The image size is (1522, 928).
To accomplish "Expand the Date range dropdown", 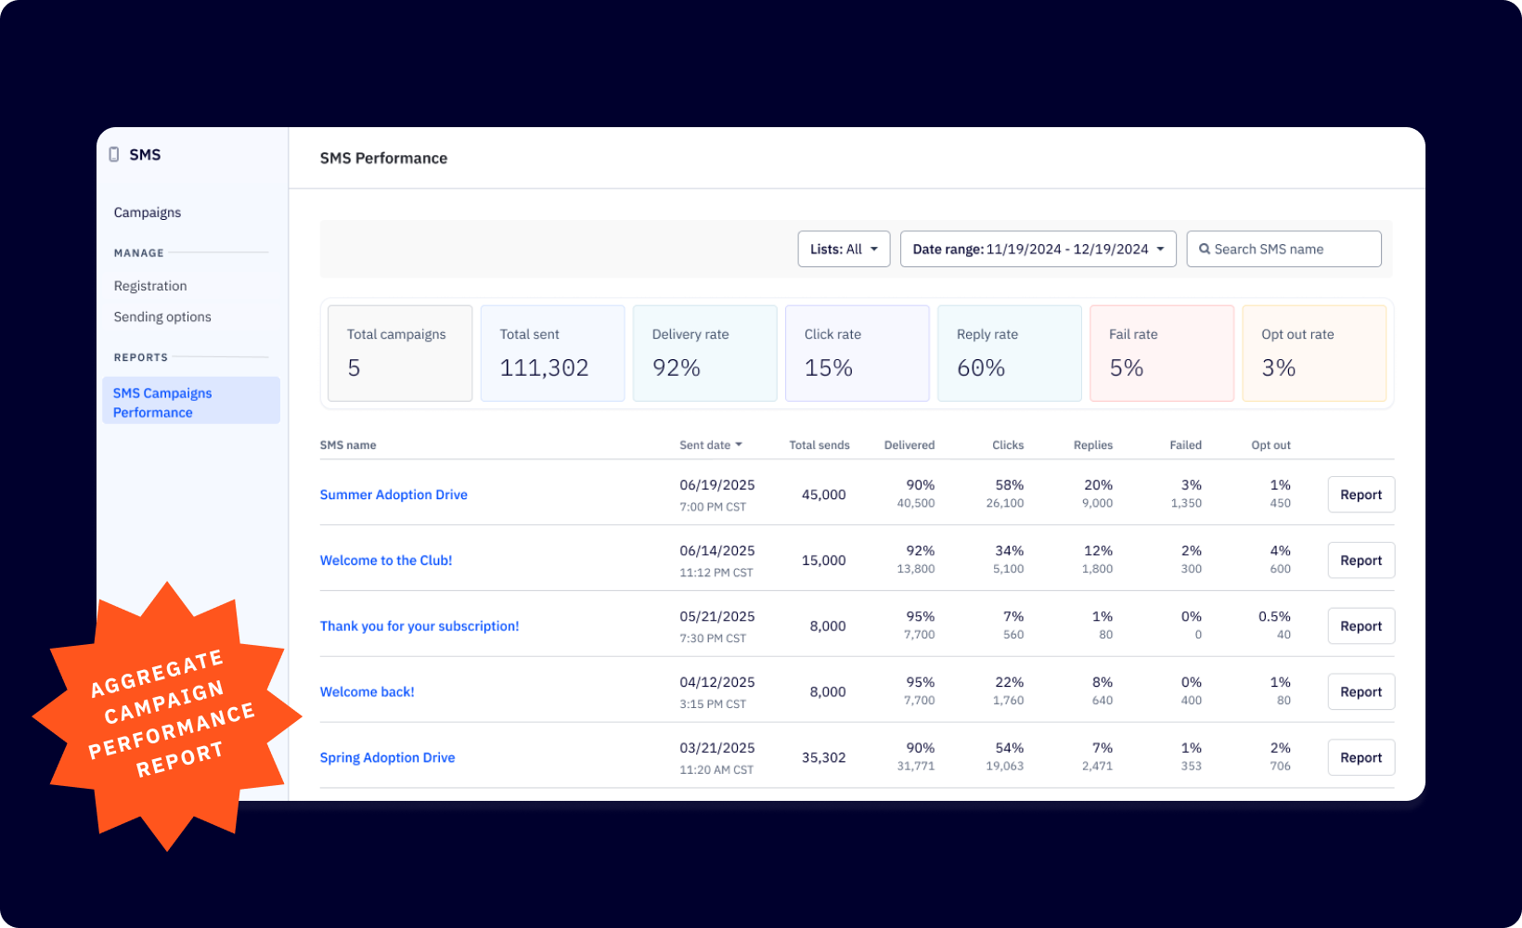I will (x=1037, y=249).
